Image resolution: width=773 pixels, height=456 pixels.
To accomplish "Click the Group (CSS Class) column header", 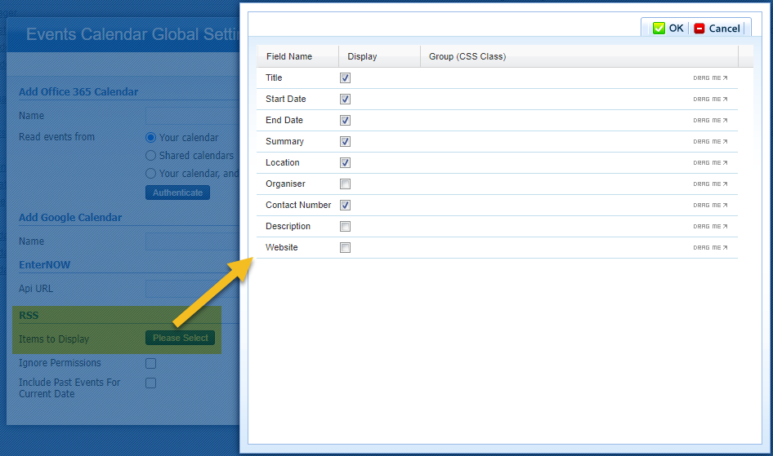I will [x=579, y=56].
